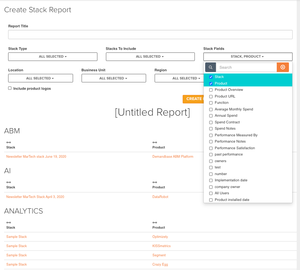This screenshot has width=300, height=270.
Task: Open the Region dropdown
Action: [179, 78]
